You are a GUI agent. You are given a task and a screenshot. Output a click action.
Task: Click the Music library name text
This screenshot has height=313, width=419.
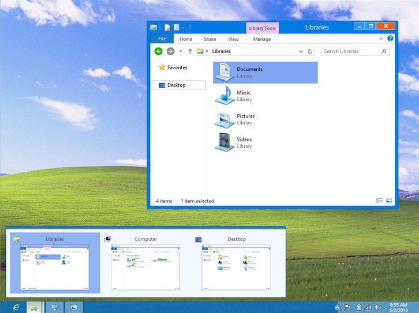pyautogui.click(x=244, y=93)
